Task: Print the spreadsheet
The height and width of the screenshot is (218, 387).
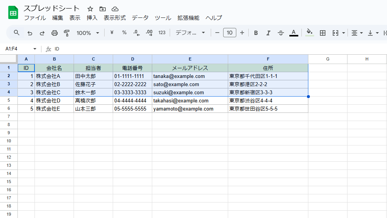Action: (x=55, y=33)
